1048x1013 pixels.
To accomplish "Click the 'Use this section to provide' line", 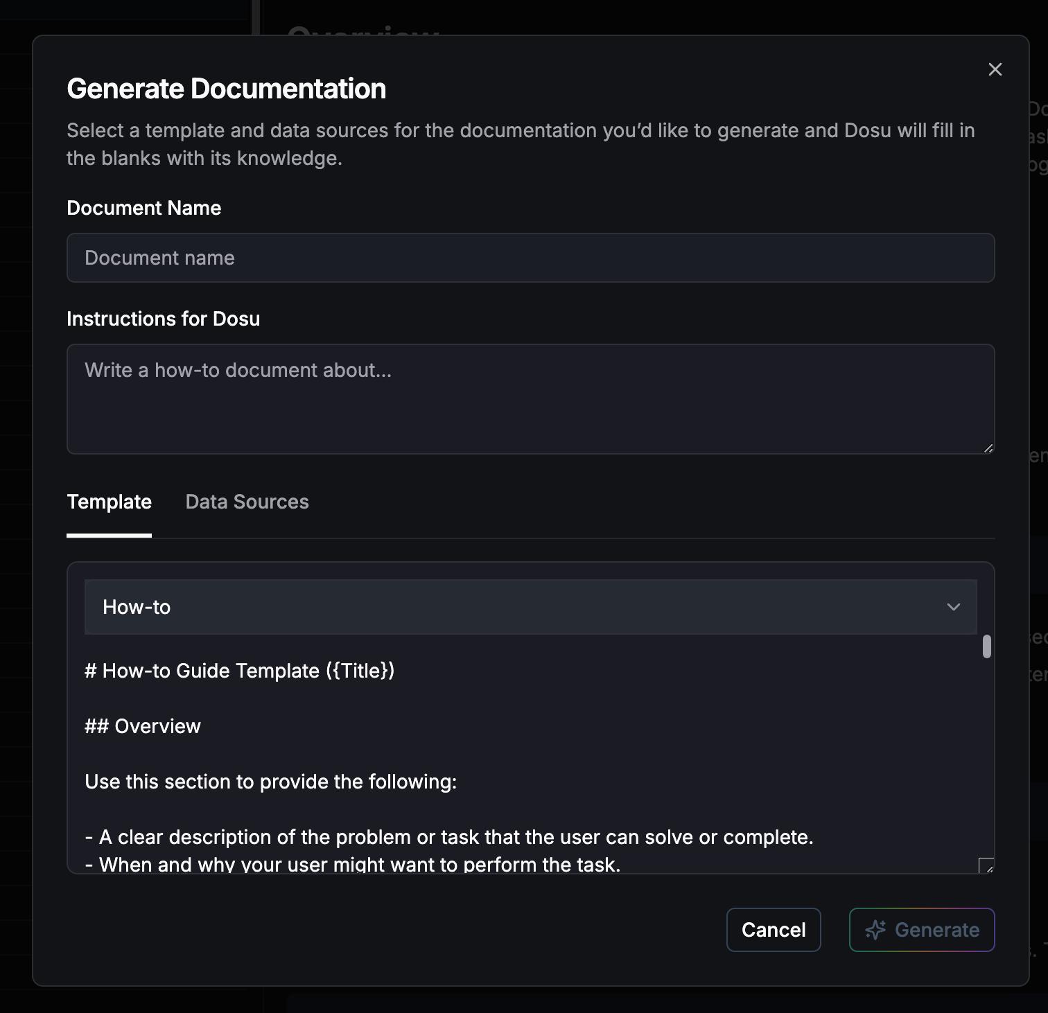I will pyautogui.click(x=270, y=782).
